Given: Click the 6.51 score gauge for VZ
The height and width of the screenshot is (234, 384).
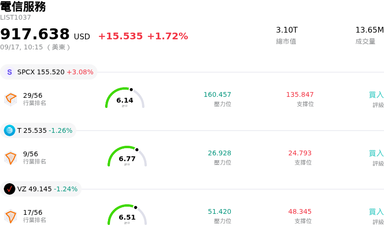Looking at the screenshot, I should (x=127, y=215).
